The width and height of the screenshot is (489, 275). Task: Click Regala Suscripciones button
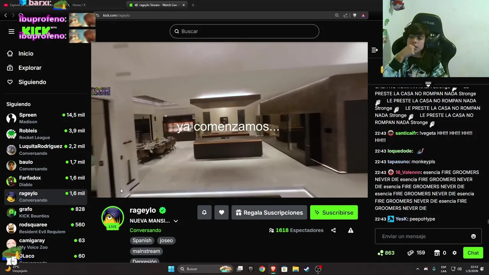269,212
